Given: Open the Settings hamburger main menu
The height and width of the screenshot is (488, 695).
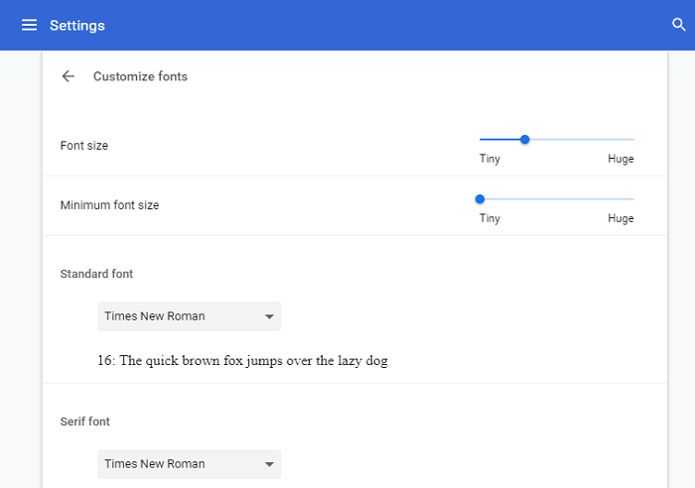Looking at the screenshot, I should coord(29,25).
